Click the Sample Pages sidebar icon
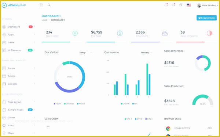This screenshot has width=220, height=137. [4, 110]
